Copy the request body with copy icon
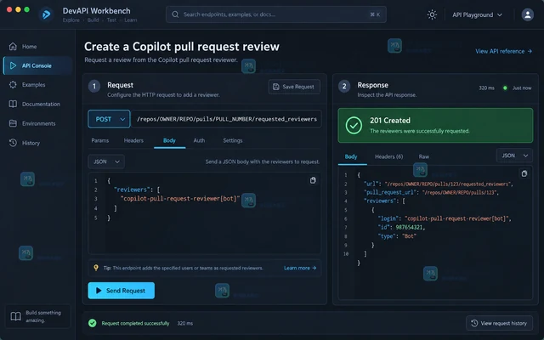The width and height of the screenshot is (544, 340). click(313, 180)
